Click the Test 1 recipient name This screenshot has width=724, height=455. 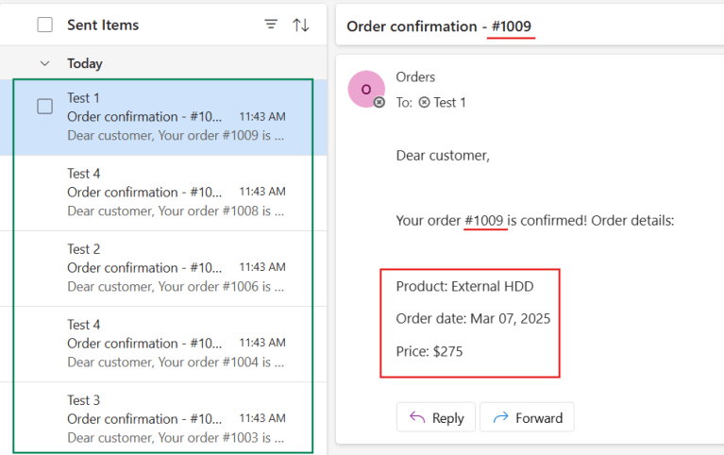click(x=449, y=102)
